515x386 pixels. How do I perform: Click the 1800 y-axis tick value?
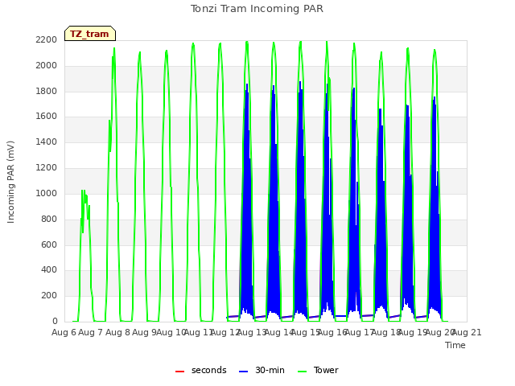pos(47,91)
